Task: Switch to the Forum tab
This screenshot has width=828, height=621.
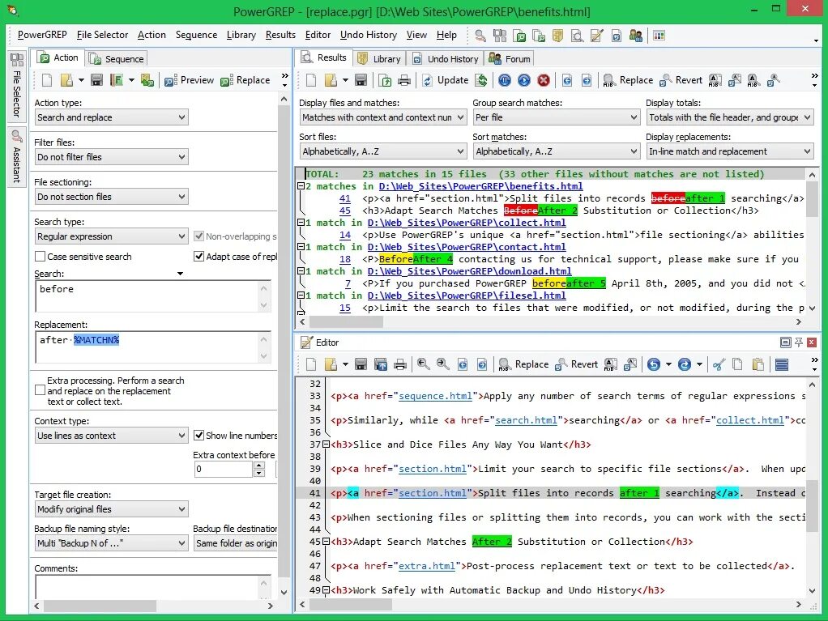Action: point(510,58)
